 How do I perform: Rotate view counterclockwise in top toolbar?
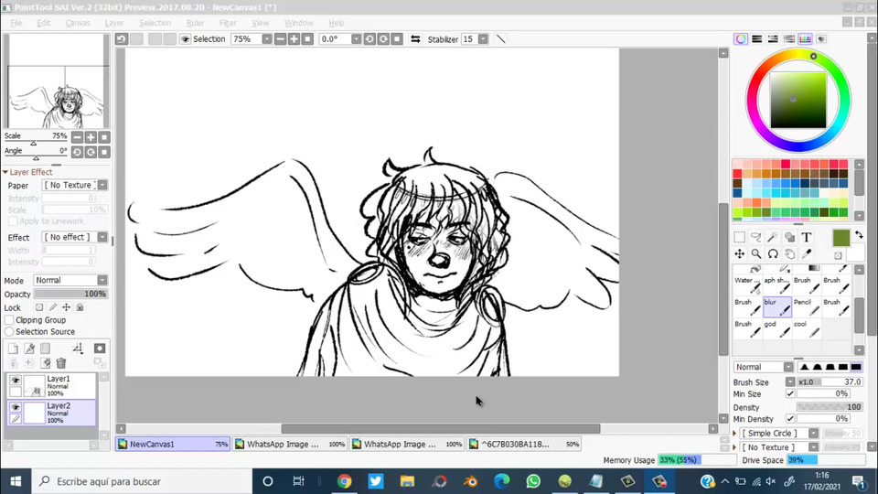point(369,39)
